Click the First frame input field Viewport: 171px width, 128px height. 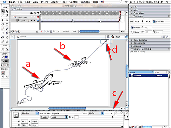pos(76,117)
